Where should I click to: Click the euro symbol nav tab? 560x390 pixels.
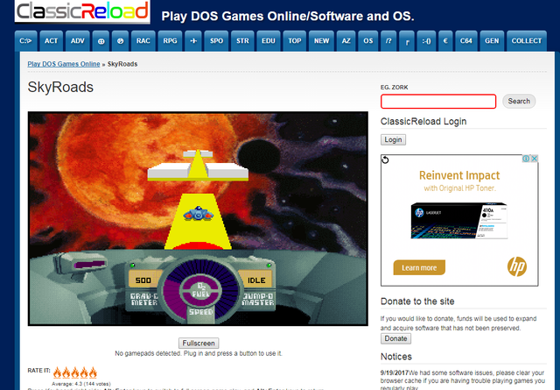445,41
